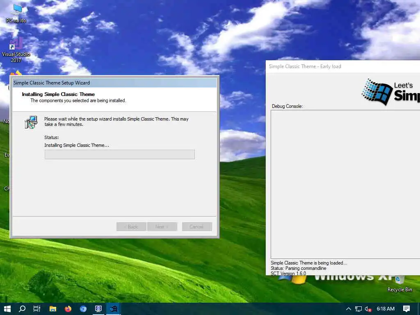The height and width of the screenshot is (315, 420).
Task: Switch to the setup wizard taskbar icon
Action: pyautogui.click(x=98, y=309)
